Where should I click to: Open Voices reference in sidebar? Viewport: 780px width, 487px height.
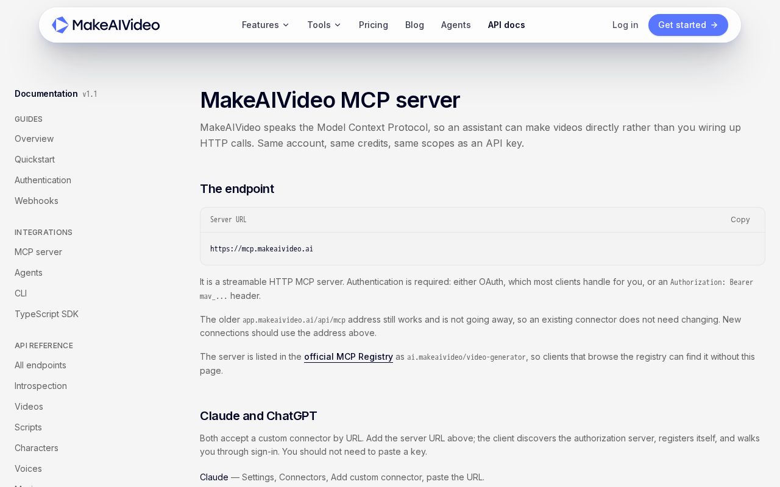[28, 469]
